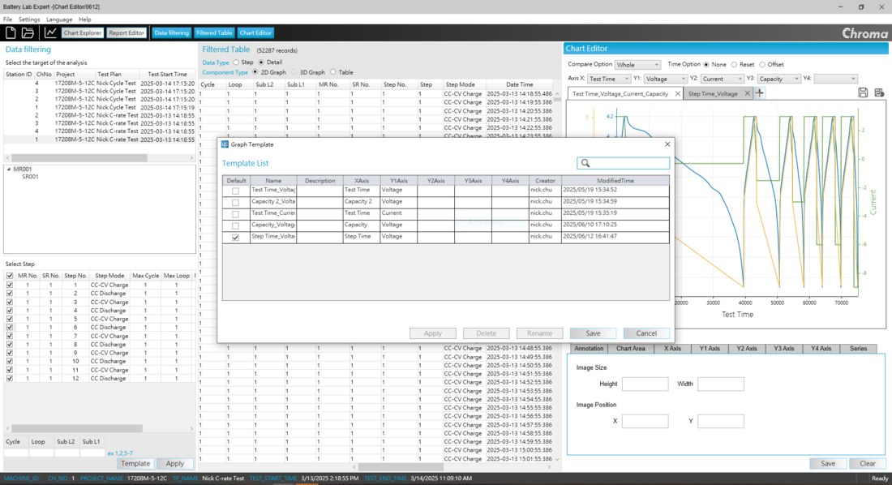Open the Compare Option Whole dropdown

[x=637, y=65]
